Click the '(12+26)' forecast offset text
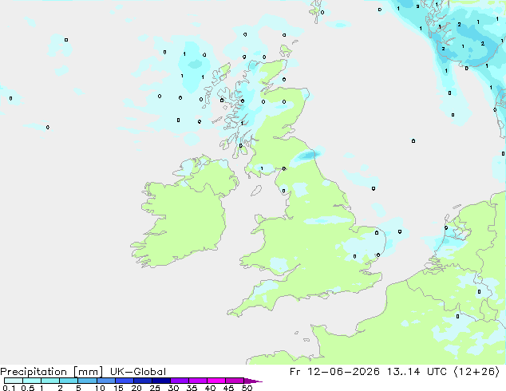This screenshot has height=391, width=506. pos(476,372)
